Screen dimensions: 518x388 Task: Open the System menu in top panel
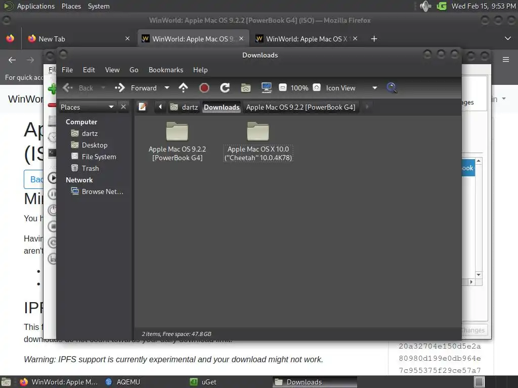point(99,6)
